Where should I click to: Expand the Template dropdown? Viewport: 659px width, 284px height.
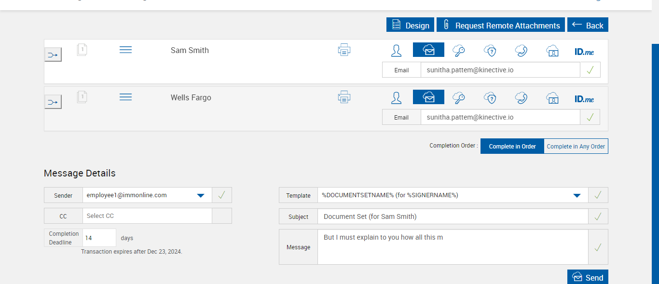coord(577,195)
